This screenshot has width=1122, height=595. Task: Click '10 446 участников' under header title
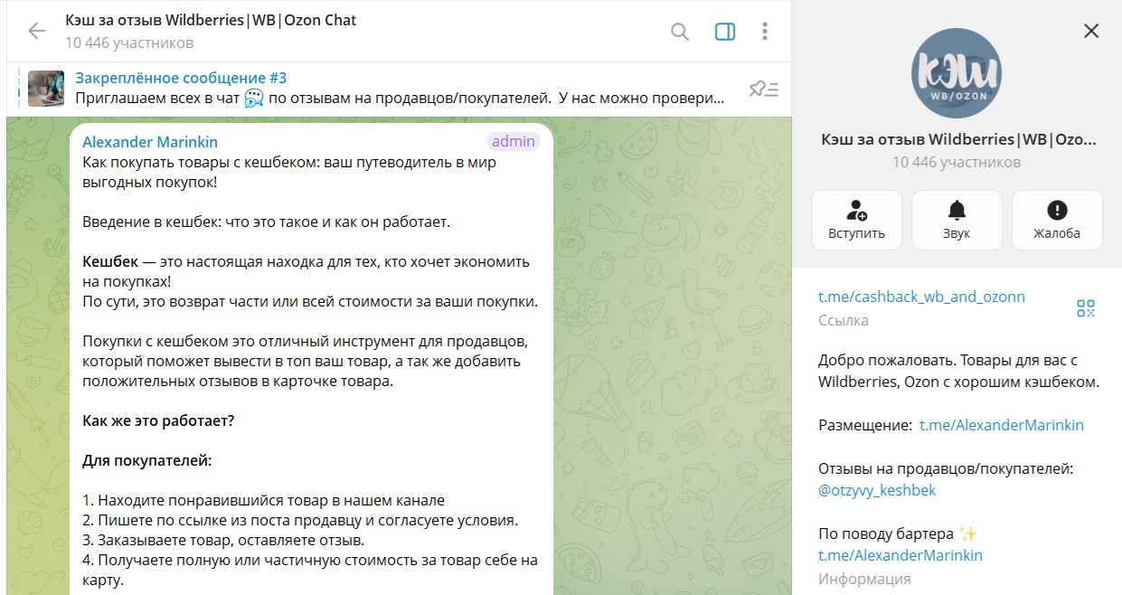129,42
